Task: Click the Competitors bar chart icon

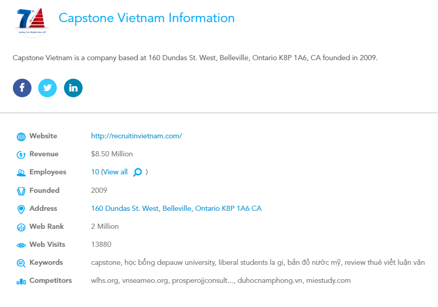Action: 21,281
